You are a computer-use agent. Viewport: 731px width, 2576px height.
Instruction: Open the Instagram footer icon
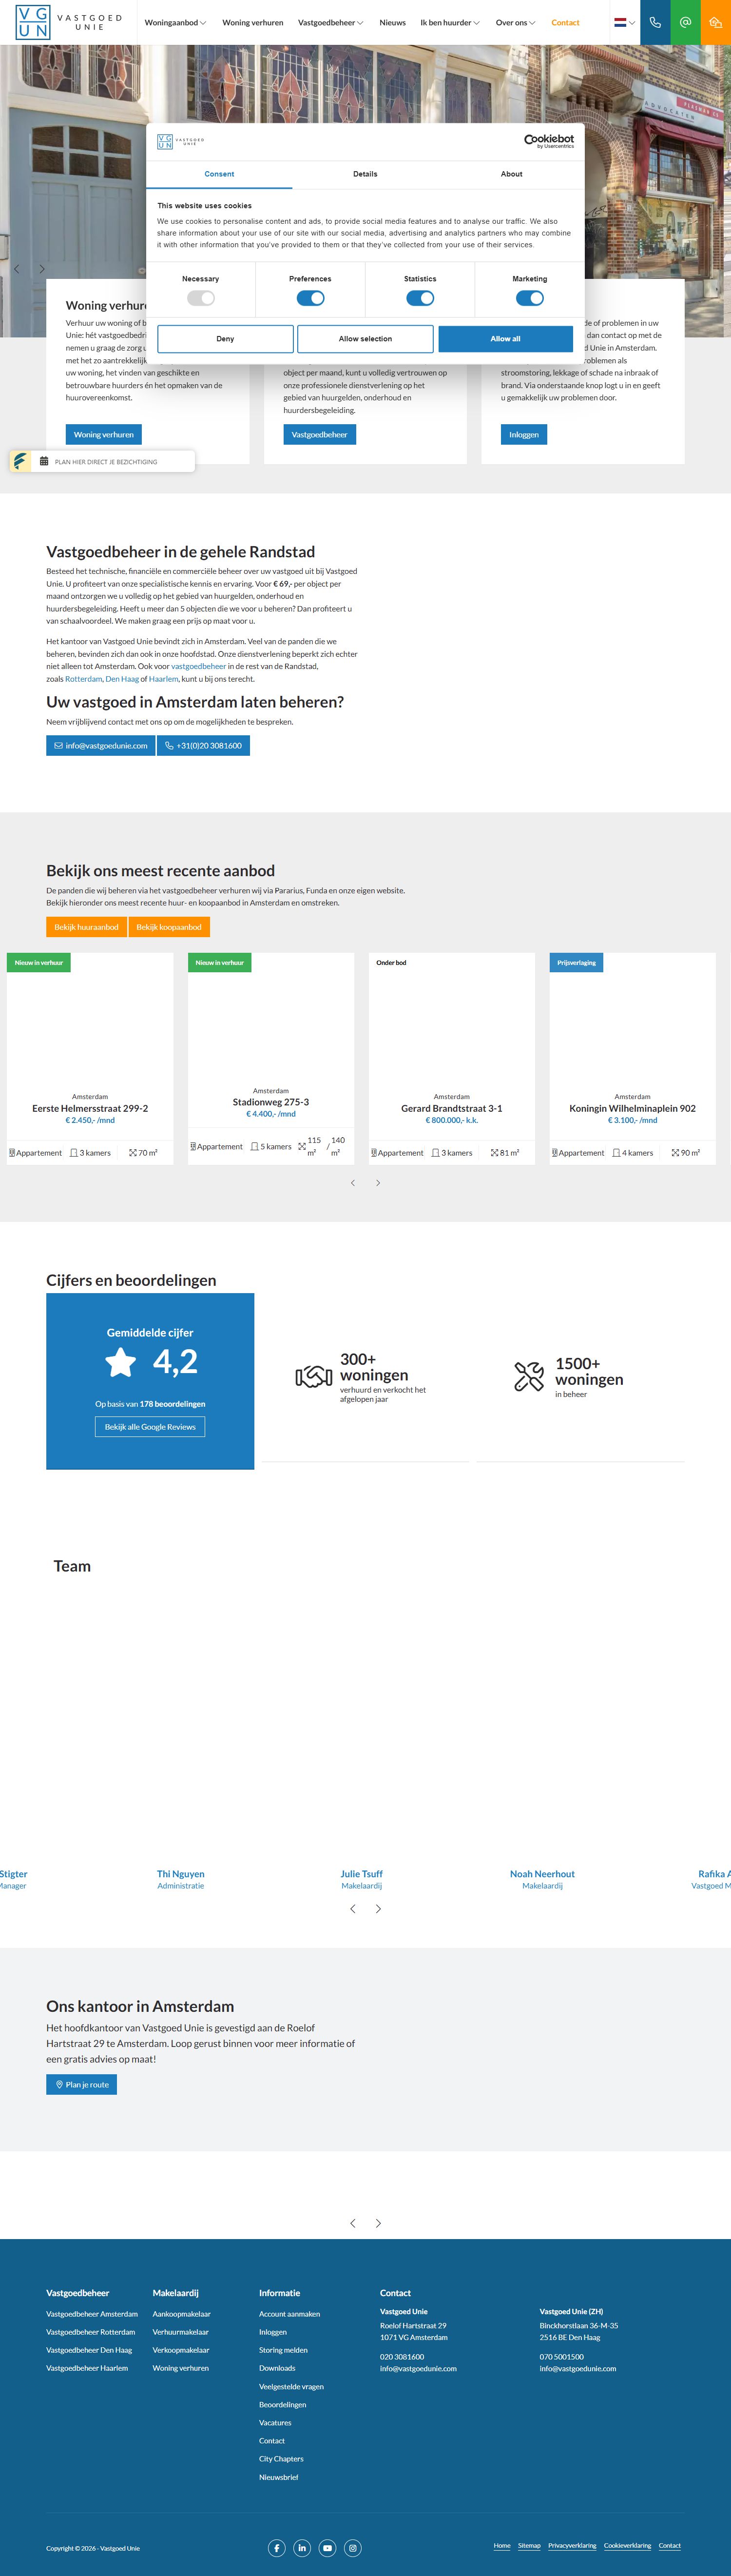pos(352,2547)
